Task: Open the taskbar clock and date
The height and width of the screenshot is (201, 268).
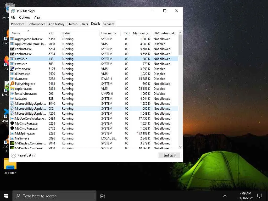Action: coord(245,196)
